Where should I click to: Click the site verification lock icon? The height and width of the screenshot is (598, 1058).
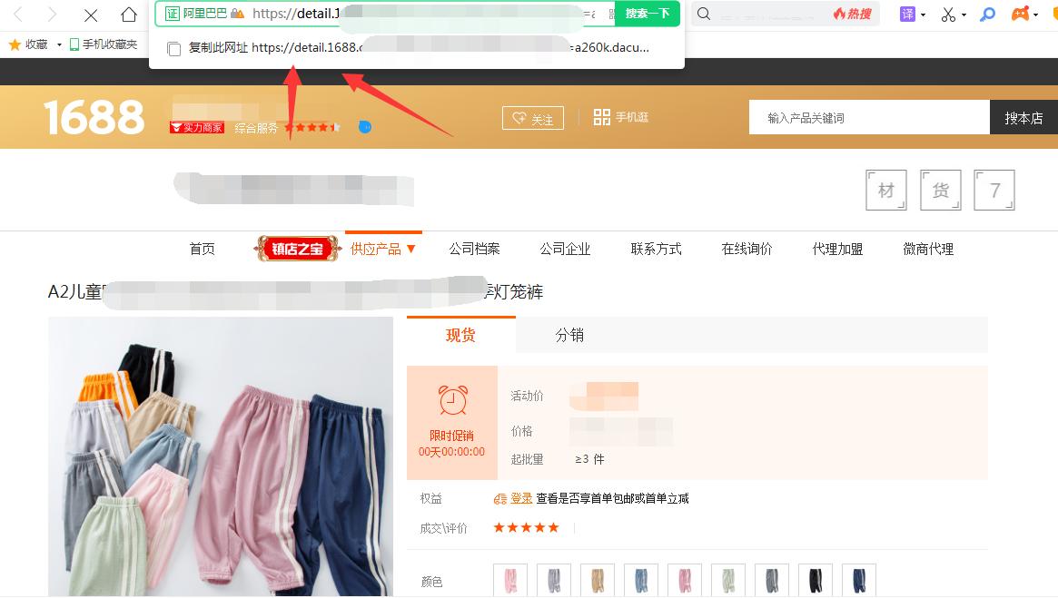coord(237,14)
